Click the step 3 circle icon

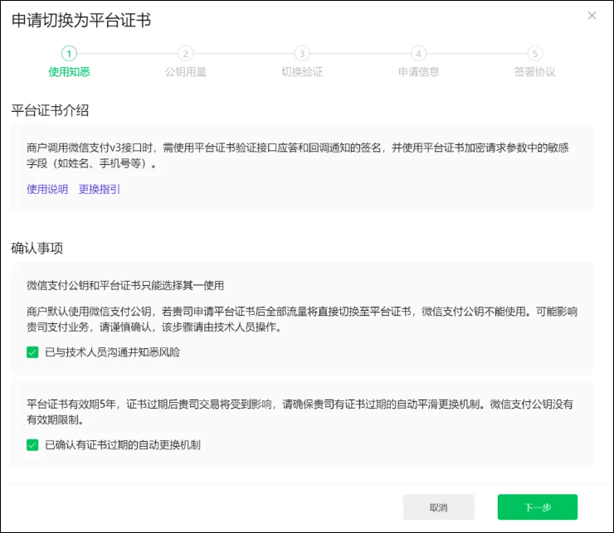coord(302,53)
